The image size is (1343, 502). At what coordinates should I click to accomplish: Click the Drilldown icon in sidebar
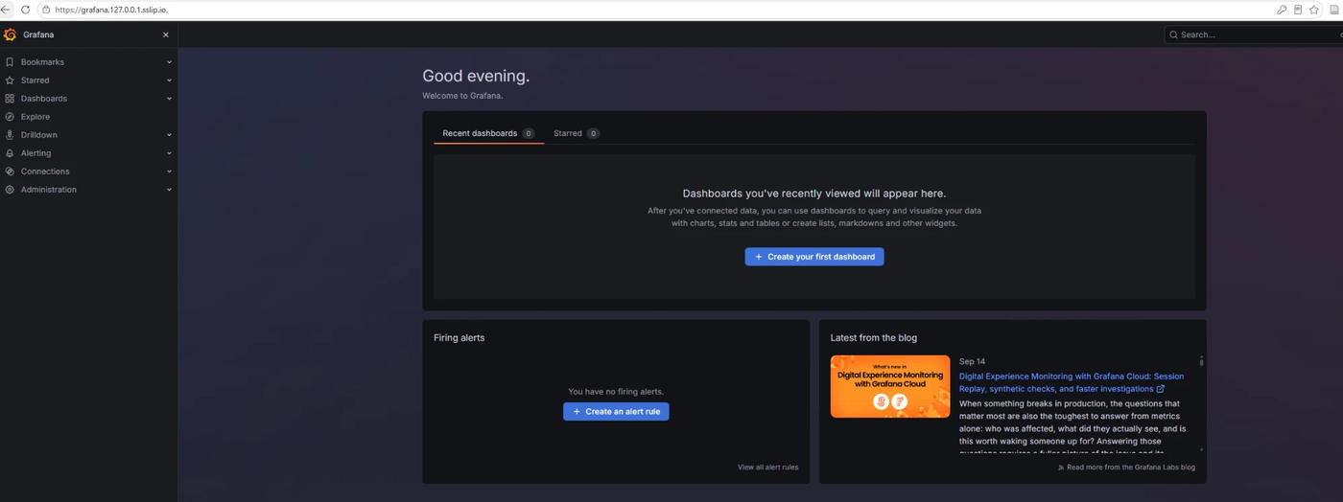tap(10, 135)
